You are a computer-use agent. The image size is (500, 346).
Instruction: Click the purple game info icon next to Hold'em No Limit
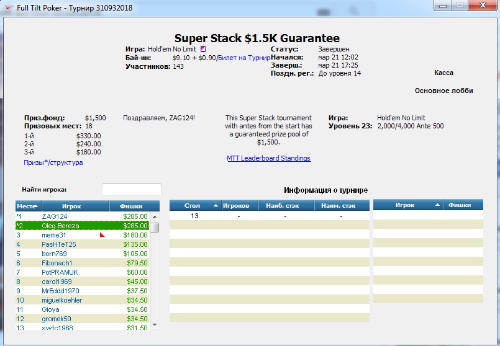point(203,49)
